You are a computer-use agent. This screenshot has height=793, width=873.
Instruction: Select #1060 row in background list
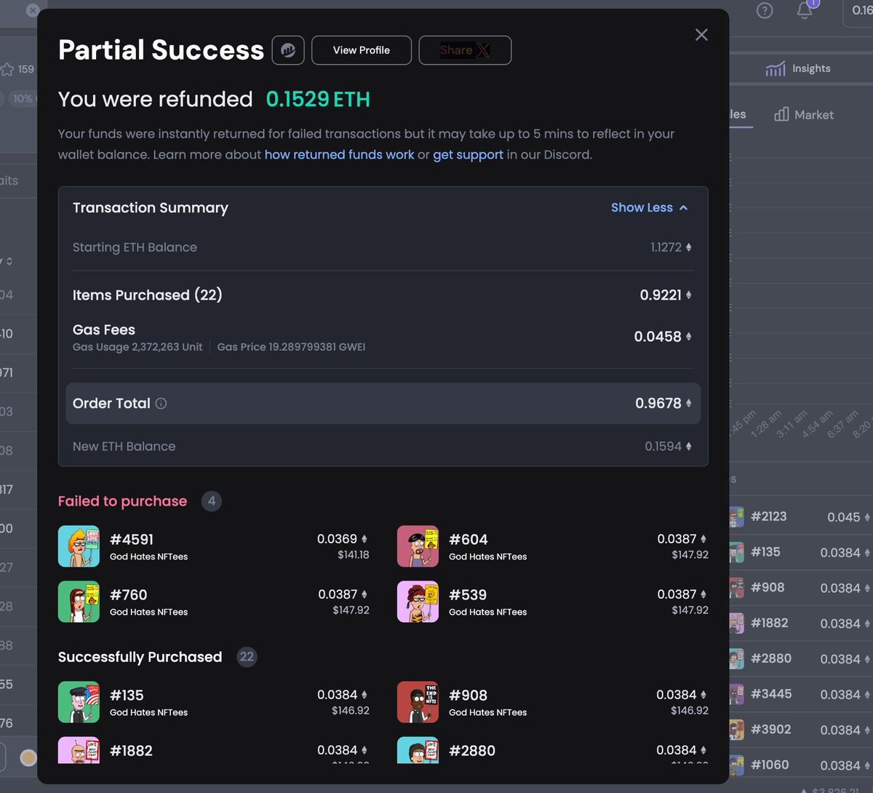(800, 765)
